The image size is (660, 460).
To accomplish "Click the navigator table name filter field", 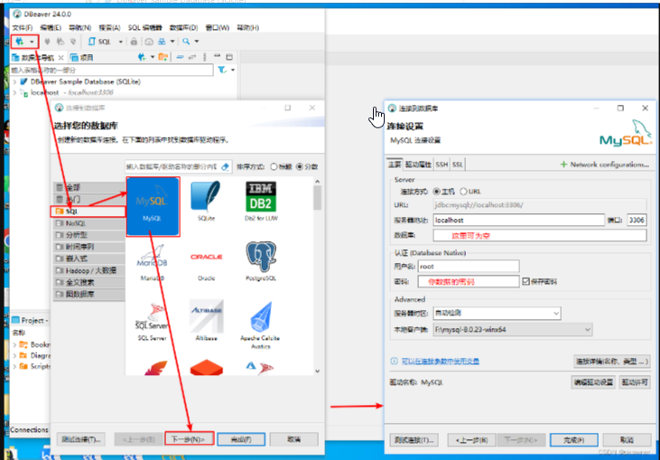I will point(112,70).
